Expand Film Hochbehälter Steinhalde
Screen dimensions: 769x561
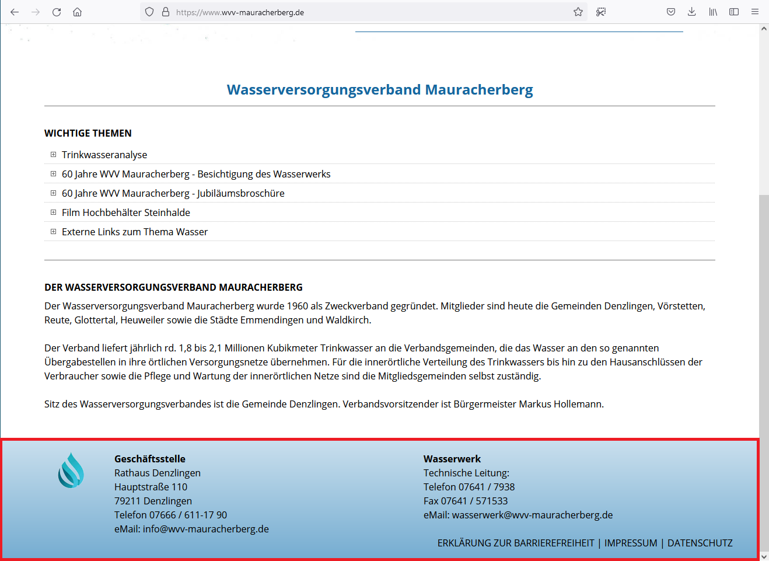tap(126, 212)
